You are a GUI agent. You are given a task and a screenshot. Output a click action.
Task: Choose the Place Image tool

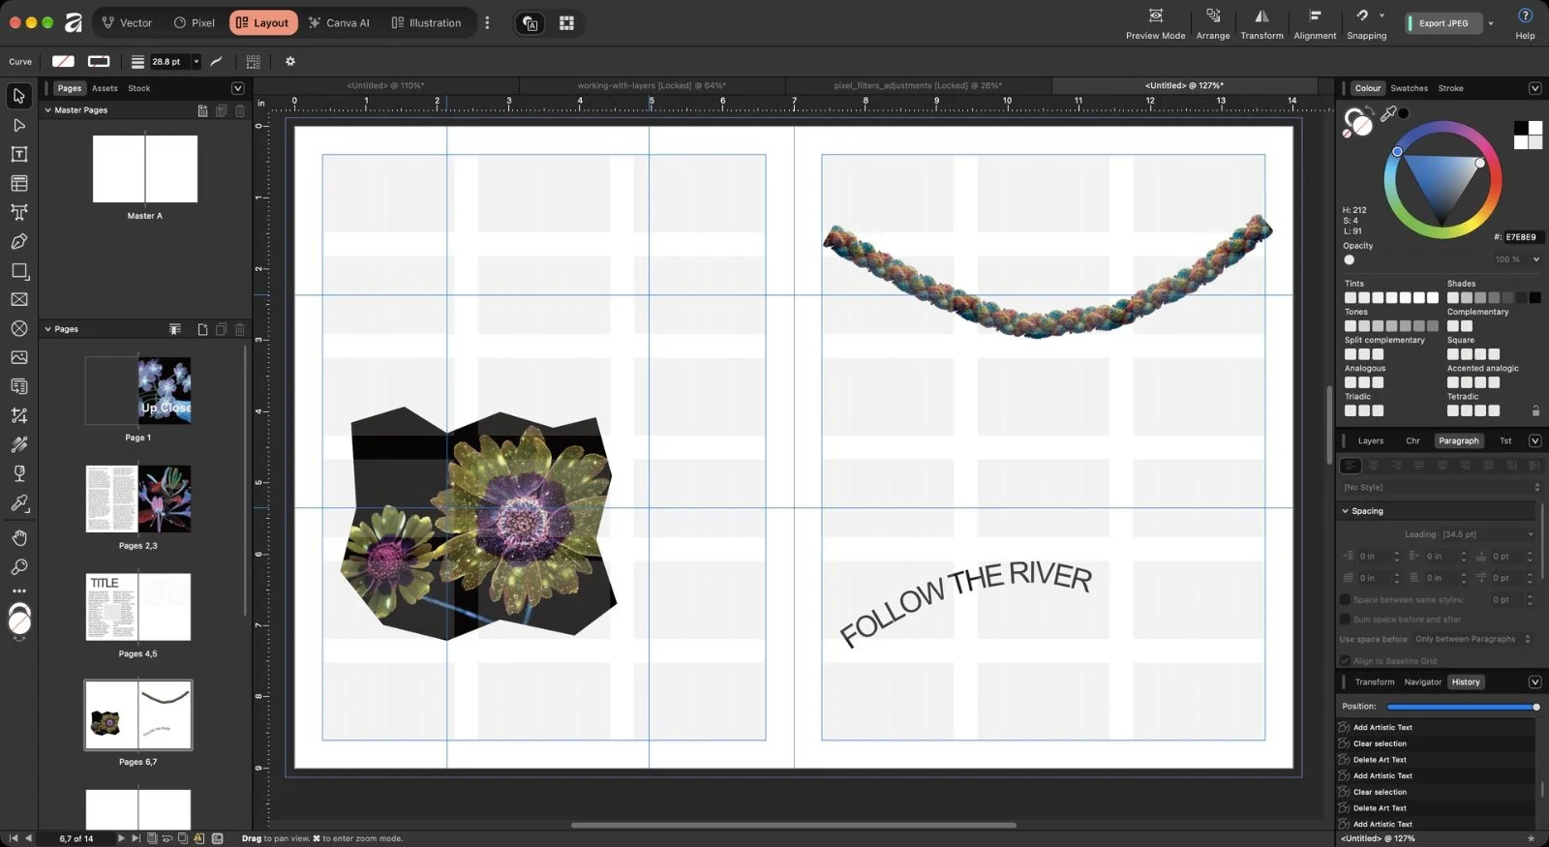[18, 357]
